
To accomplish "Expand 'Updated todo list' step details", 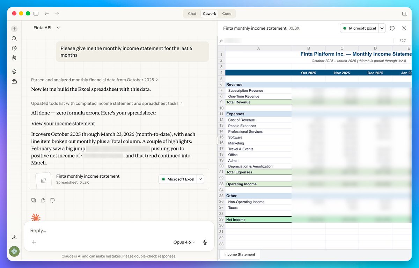I will [107, 104].
